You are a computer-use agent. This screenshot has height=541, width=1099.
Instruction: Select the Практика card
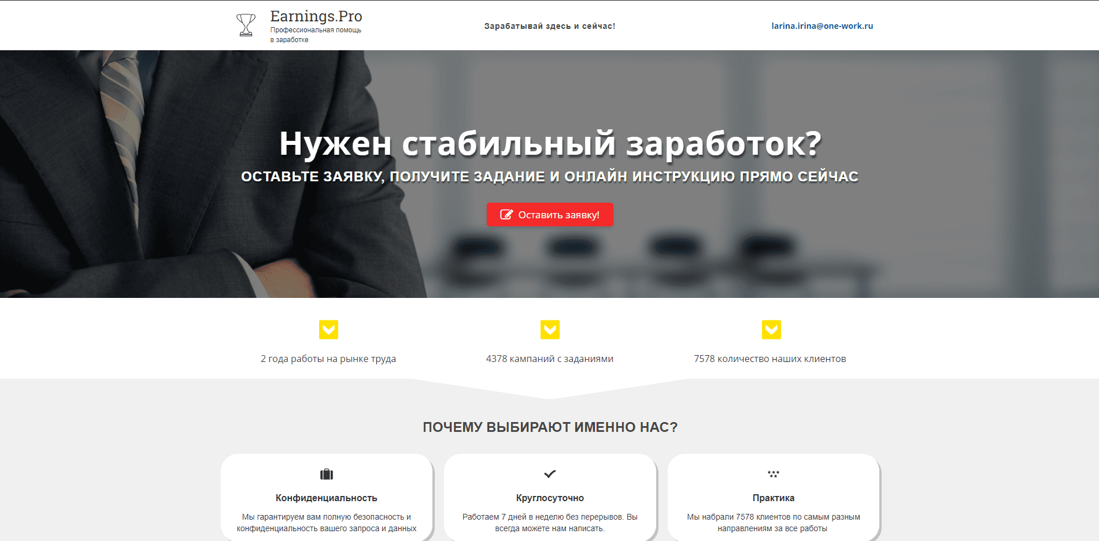(x=773, y=497)
